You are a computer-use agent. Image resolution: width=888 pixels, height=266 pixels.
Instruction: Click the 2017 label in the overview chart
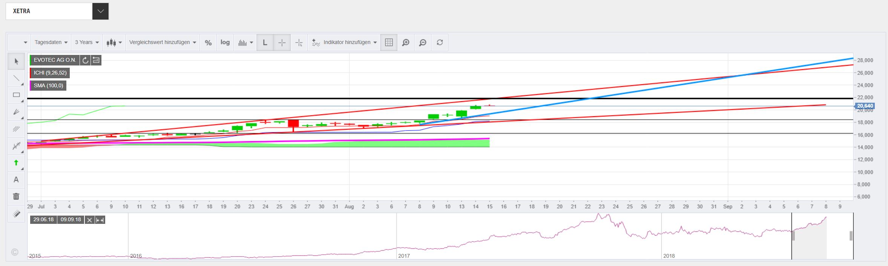[404, 256]
